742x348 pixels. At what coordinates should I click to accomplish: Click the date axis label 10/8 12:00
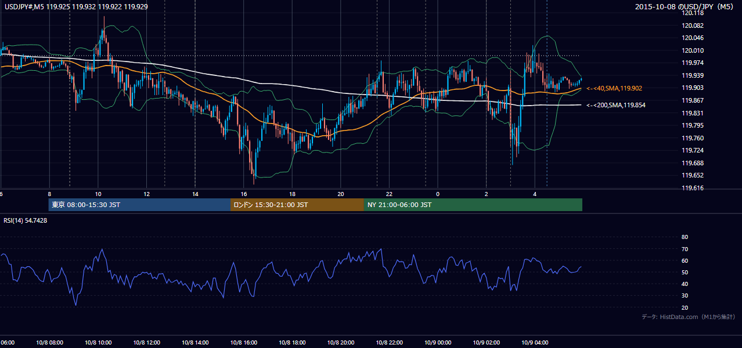click(146, 343)
